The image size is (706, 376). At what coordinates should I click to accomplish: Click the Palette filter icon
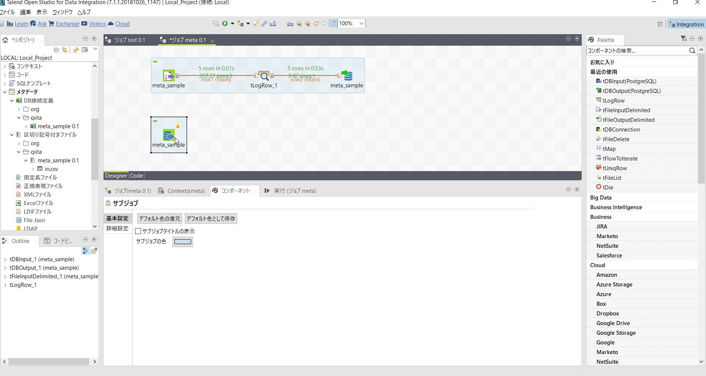tap(684, 39)
